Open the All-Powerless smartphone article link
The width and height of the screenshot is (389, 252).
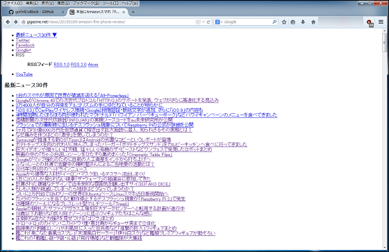pyautogui.click(x=72, y=95)
